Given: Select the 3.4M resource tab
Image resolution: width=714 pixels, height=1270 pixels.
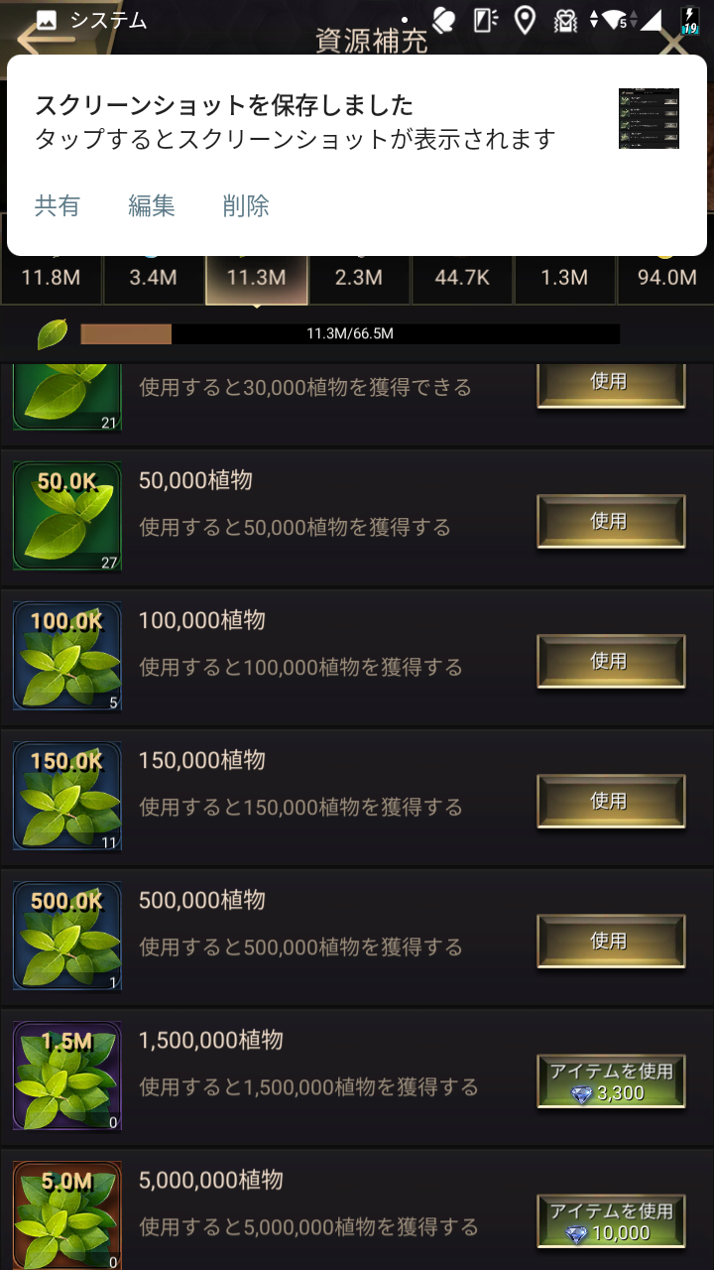Looking at the screenshot, I should tap(154, 279).
